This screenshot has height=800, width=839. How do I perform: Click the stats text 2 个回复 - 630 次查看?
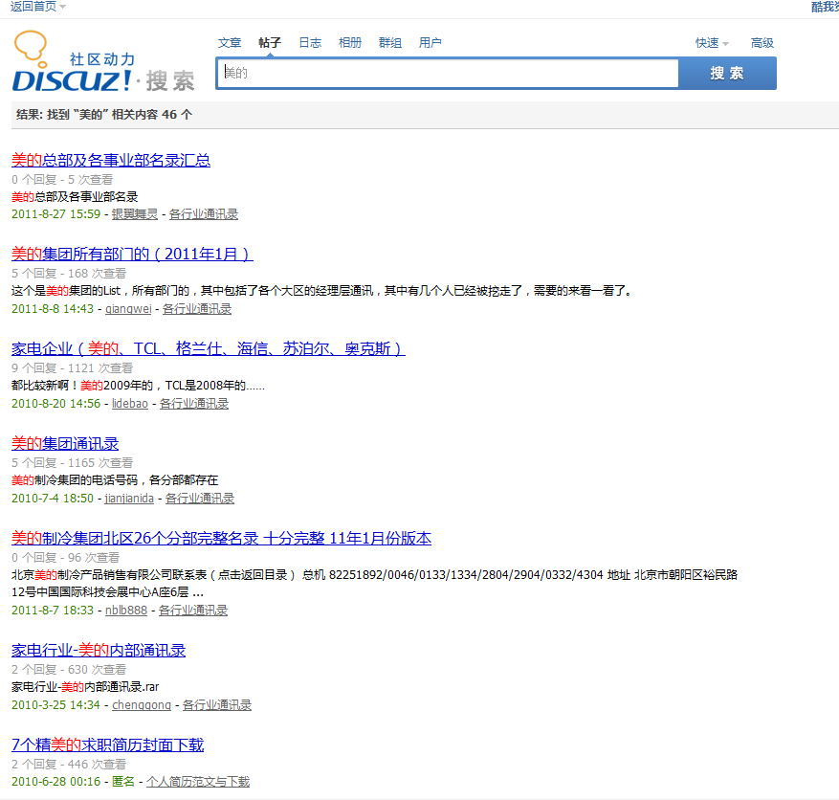69,670
